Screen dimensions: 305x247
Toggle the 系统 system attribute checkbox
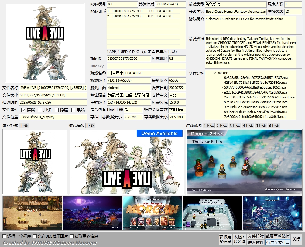click(73, 110)
